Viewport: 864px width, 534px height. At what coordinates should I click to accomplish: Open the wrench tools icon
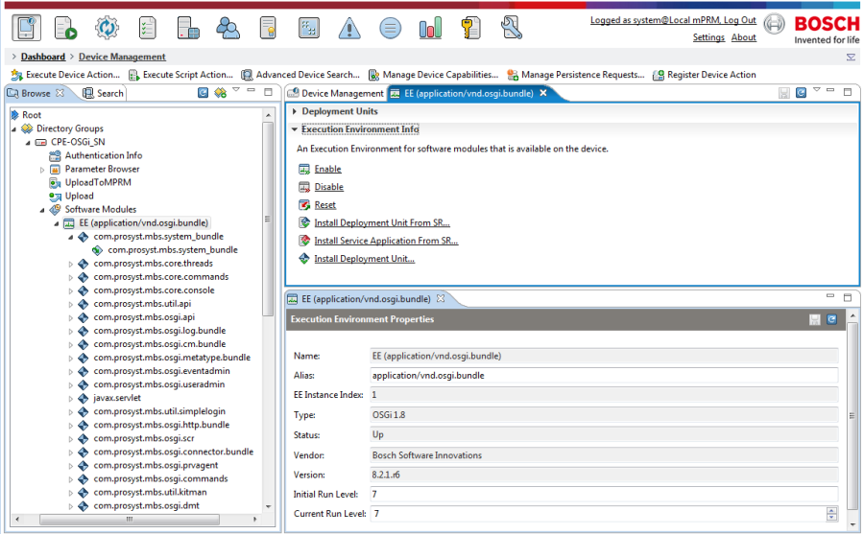click(x=512, y=28)
